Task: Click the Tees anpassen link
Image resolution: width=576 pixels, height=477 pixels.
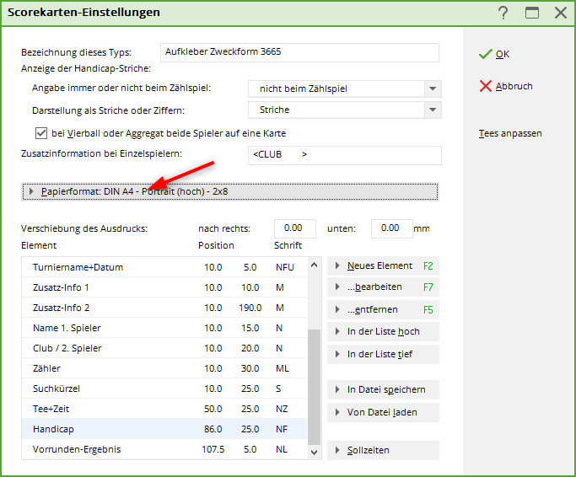Action: point(510,133)
